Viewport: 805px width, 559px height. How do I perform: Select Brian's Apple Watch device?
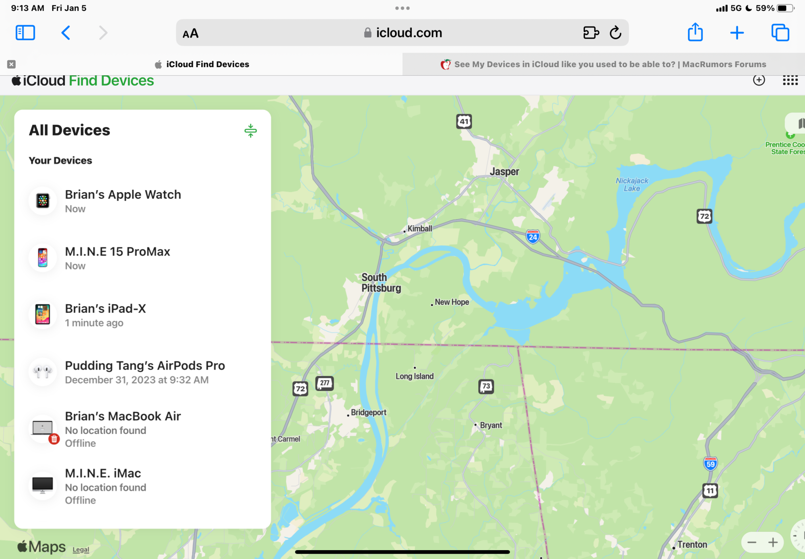[143, 201]
